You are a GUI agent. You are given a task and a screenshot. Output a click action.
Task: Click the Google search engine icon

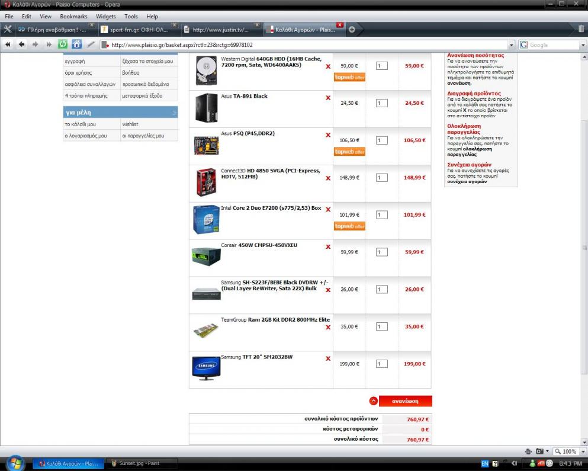point(524,44)
